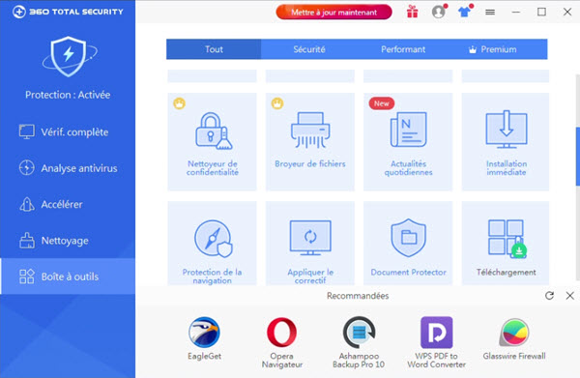Click the 360 Total Security logo
Image resolution: width=580 pixels, height=378 pixels.
click(x=68, y=12)
